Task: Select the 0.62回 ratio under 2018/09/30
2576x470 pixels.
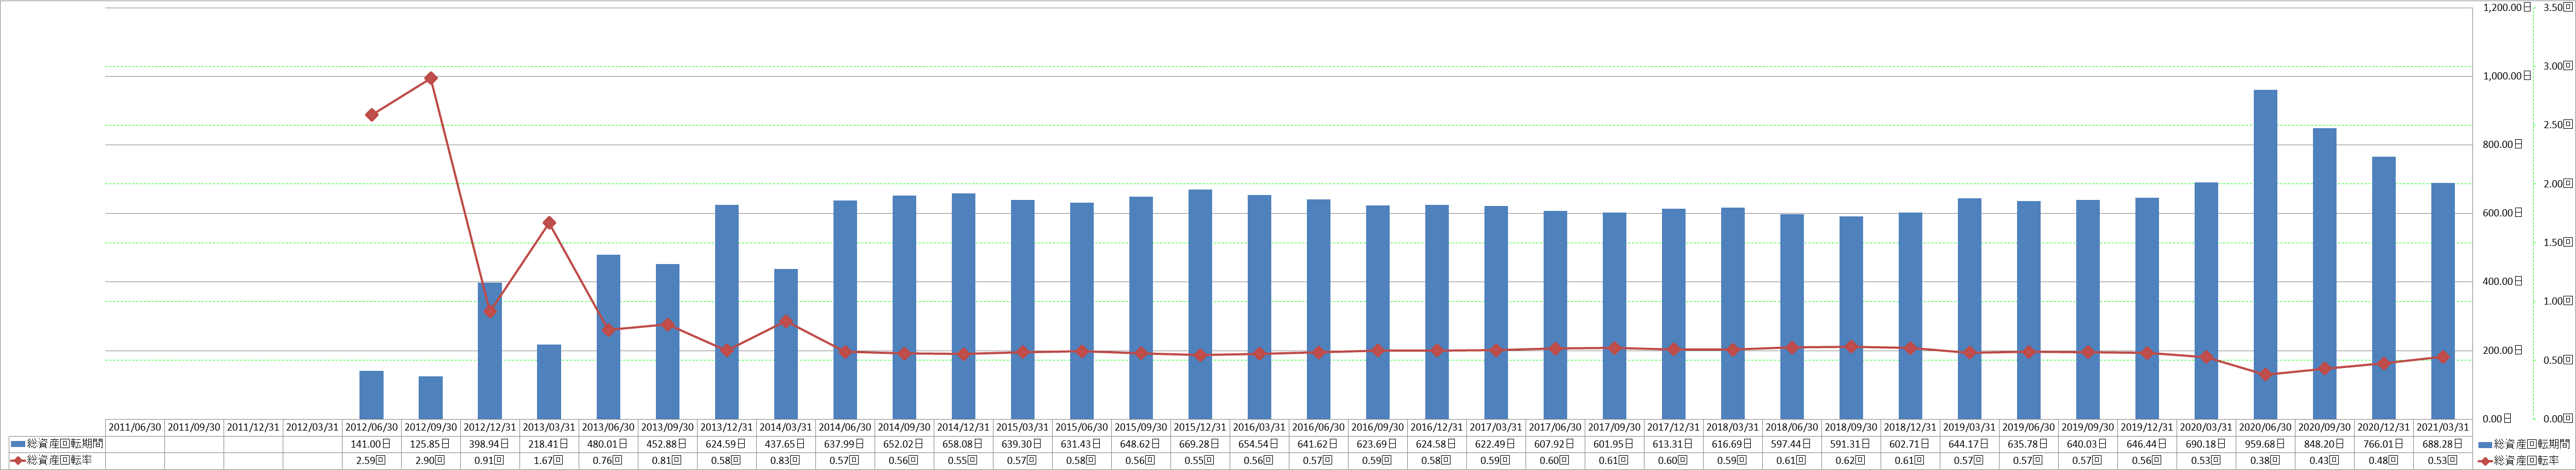Action: tap(1851, 460)
